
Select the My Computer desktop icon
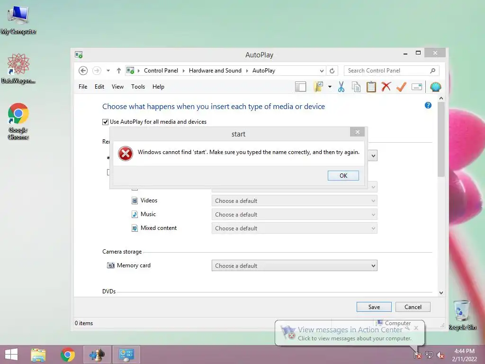coord(18,19)
